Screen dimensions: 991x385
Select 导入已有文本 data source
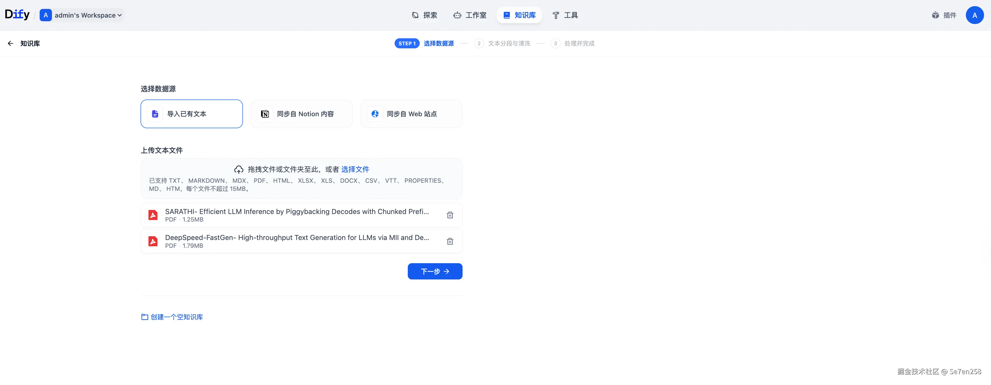click(x=192, y=114)
